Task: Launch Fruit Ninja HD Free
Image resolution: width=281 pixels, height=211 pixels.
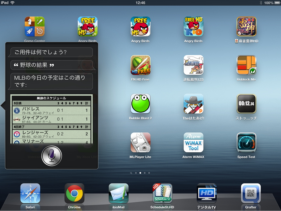Action: [x=140, y=65]
